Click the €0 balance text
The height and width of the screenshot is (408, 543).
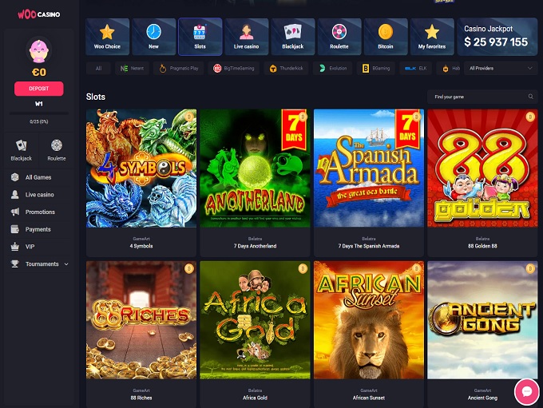pyautogui.click(x=39, y=72)
